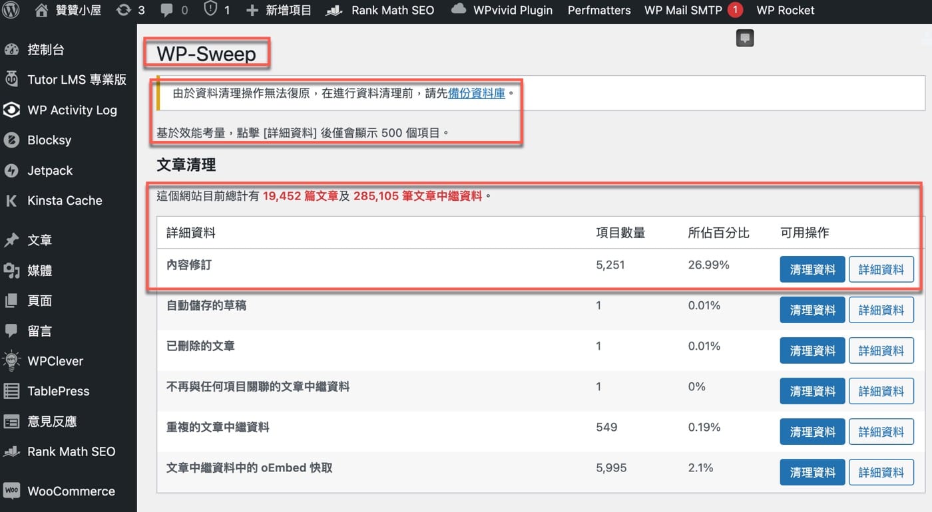Click 詳細資料 for the 重複的文章中繼資料 row
The image size is (932, 512).
point(881,432)
